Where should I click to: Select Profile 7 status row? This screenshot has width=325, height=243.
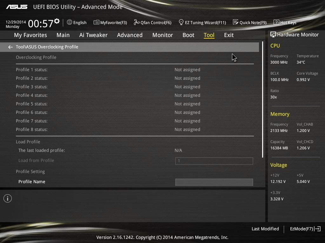(135, 121)
